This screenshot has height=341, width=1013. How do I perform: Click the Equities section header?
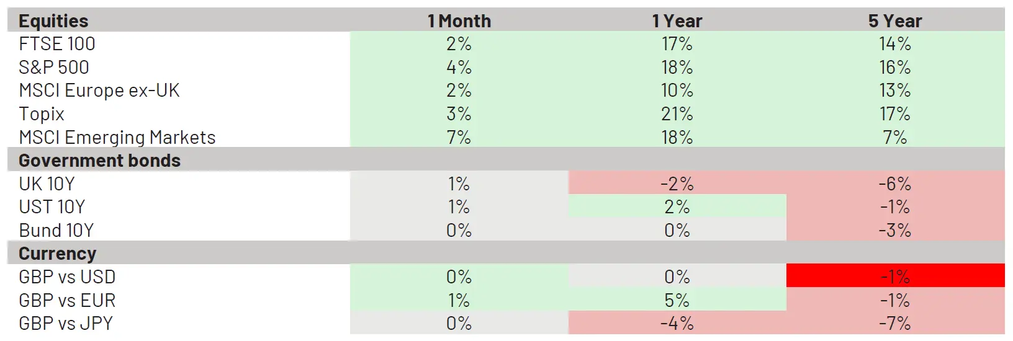click(x=53, y=21)
